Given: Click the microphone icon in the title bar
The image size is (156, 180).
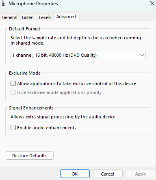Looking at the screenshot, I should (3, 4).
